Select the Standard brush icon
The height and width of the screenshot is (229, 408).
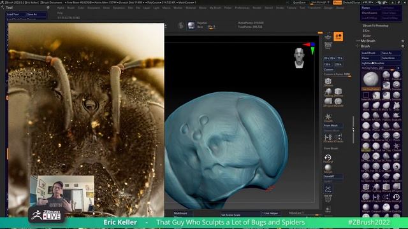[x=397, y=86]
